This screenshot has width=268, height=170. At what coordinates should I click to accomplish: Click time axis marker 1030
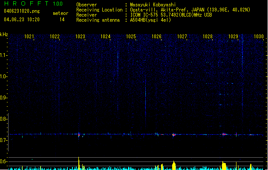click(x=259, y=37)
